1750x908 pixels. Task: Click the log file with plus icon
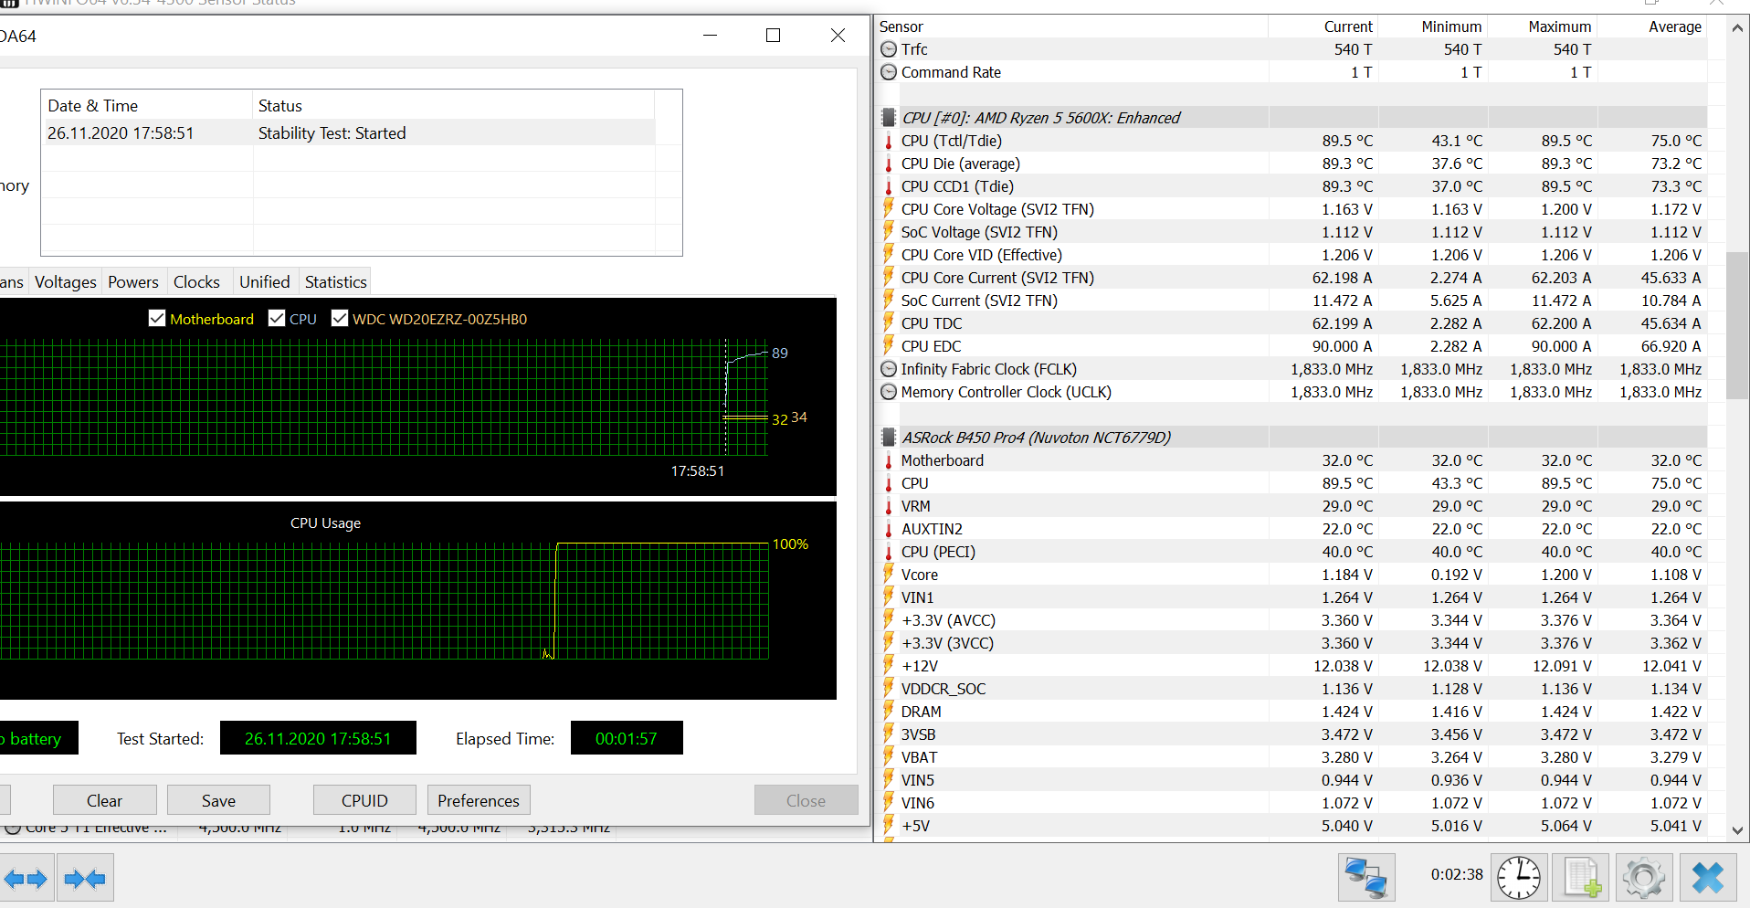[x=1582, y=879]
